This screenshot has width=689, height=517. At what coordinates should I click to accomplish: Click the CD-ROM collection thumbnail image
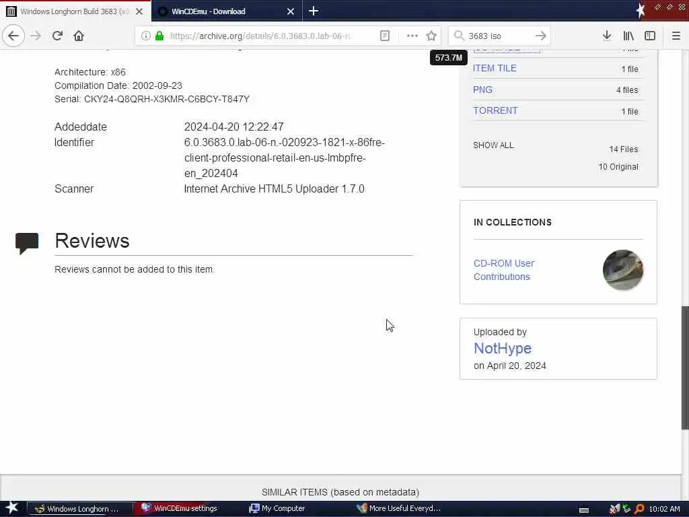point(622,270)
